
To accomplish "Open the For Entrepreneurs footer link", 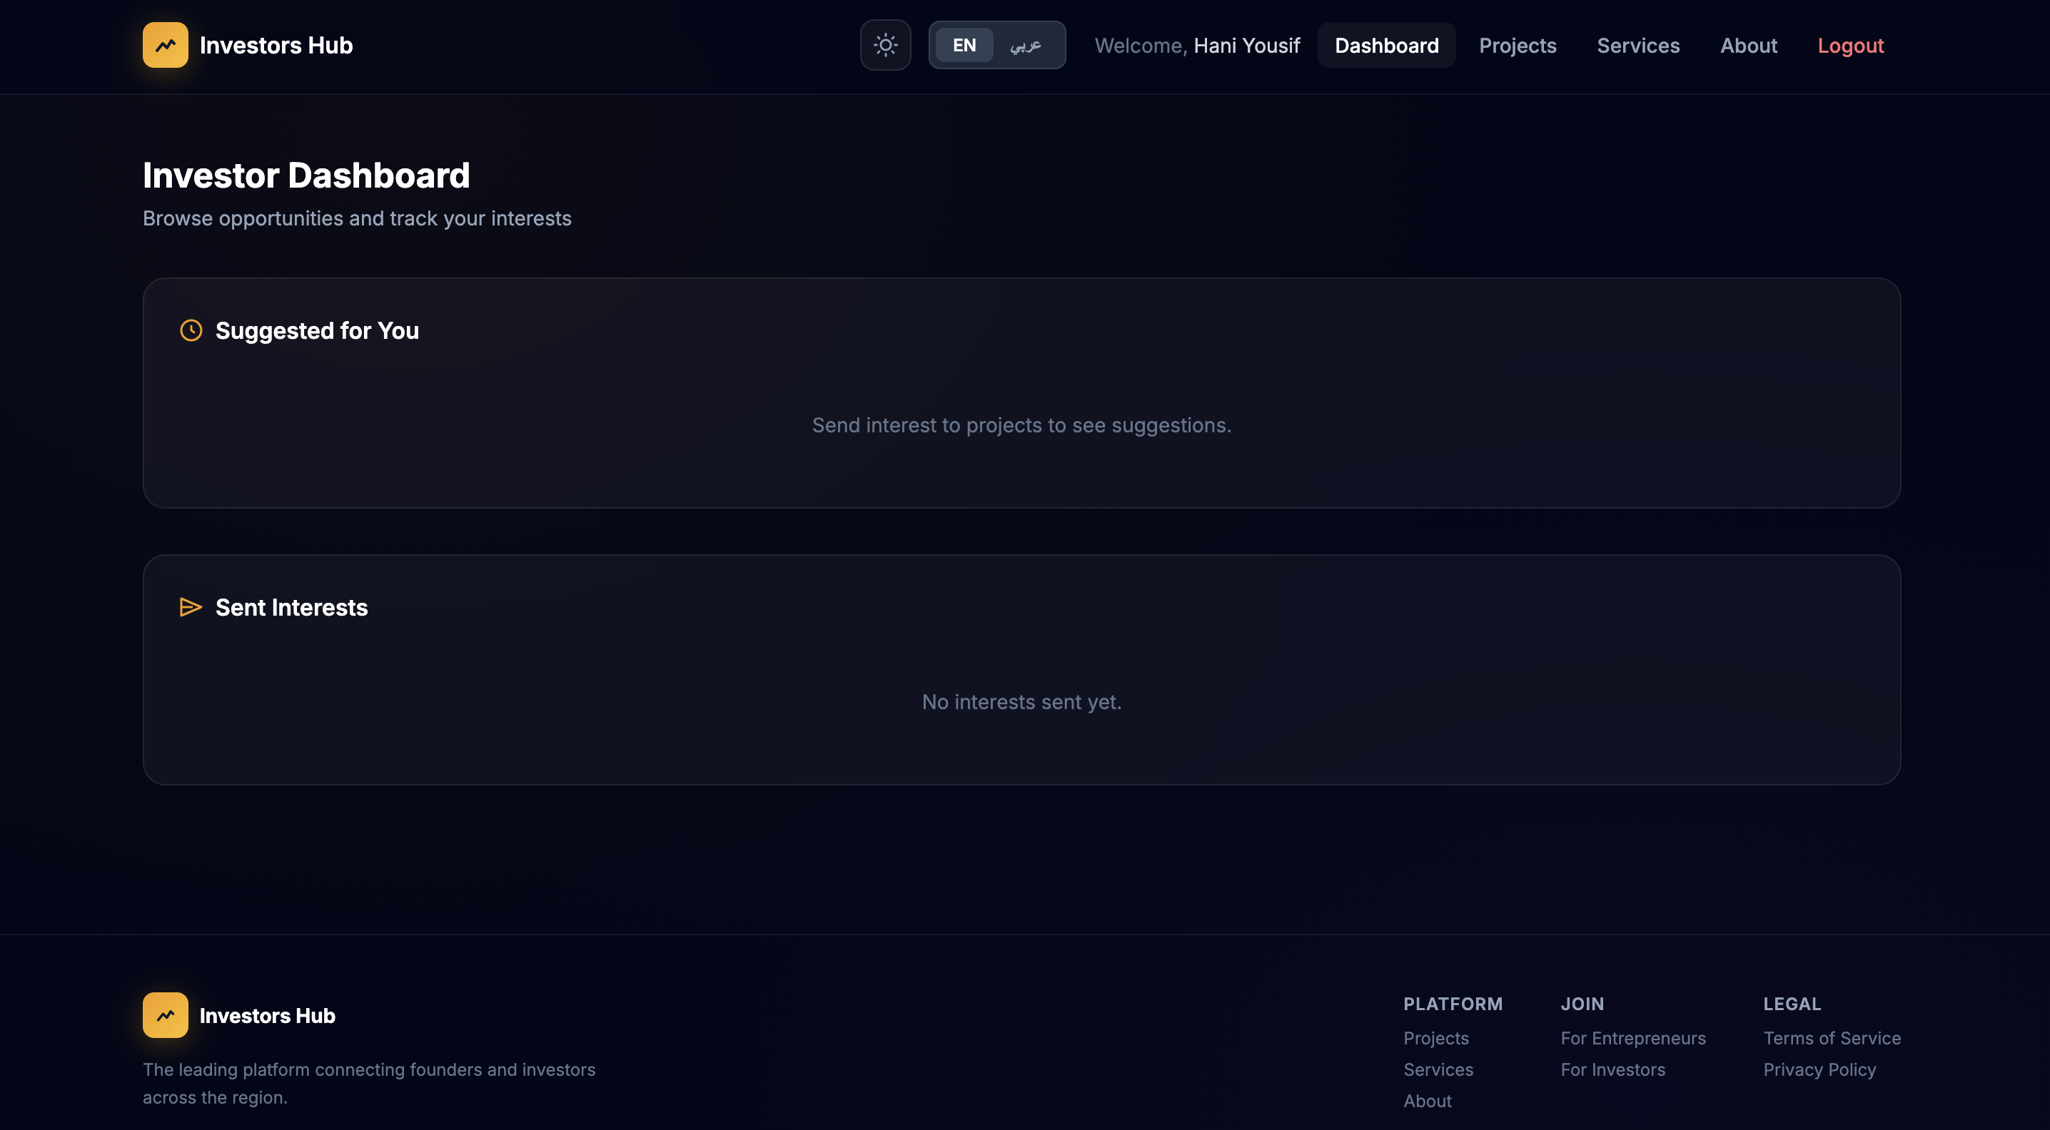I will (x=1633, y=1038).
